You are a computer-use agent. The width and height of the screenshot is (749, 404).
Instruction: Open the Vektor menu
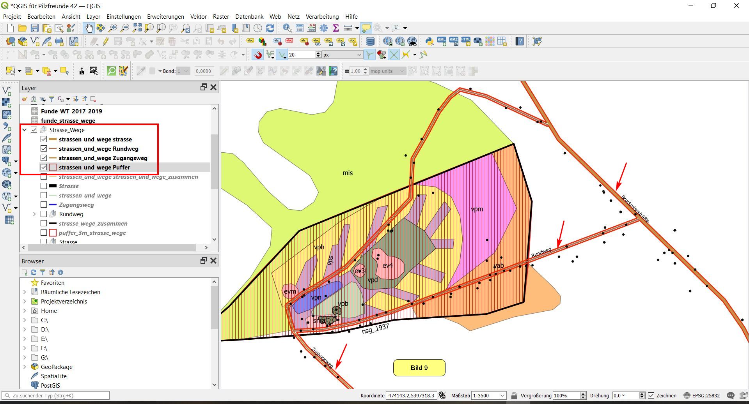pyautogui.click(x=198, y=17)
